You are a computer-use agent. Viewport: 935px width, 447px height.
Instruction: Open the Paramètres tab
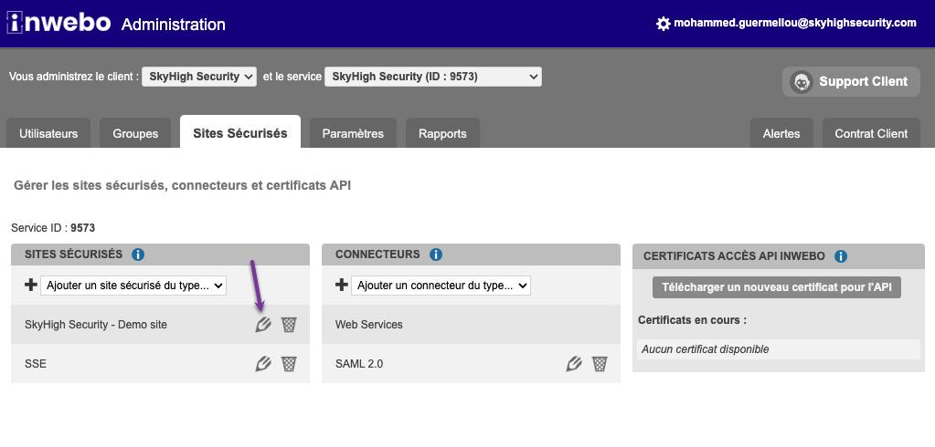[x=353, y=133]
